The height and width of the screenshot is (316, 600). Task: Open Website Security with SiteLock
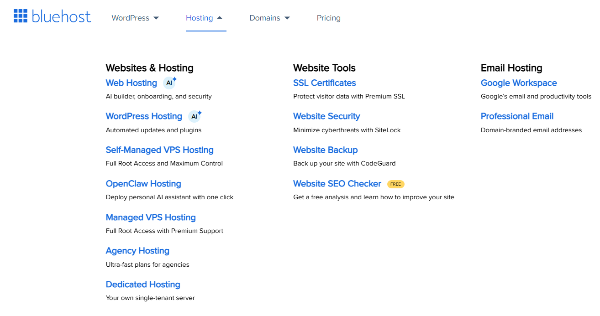(x=326, y=116)
